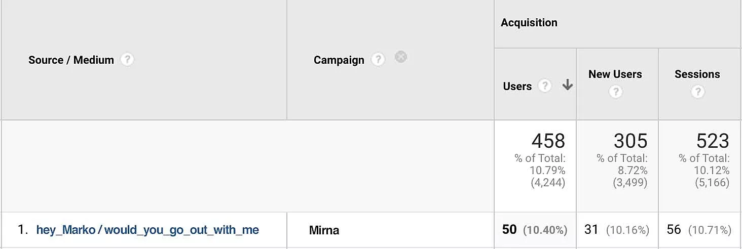Image resolution: width=742 pixels, height=249 pixels.
Task: Open the hey_Marko / would_you_go_out_with_me link
Action: [x=147, y=230]
